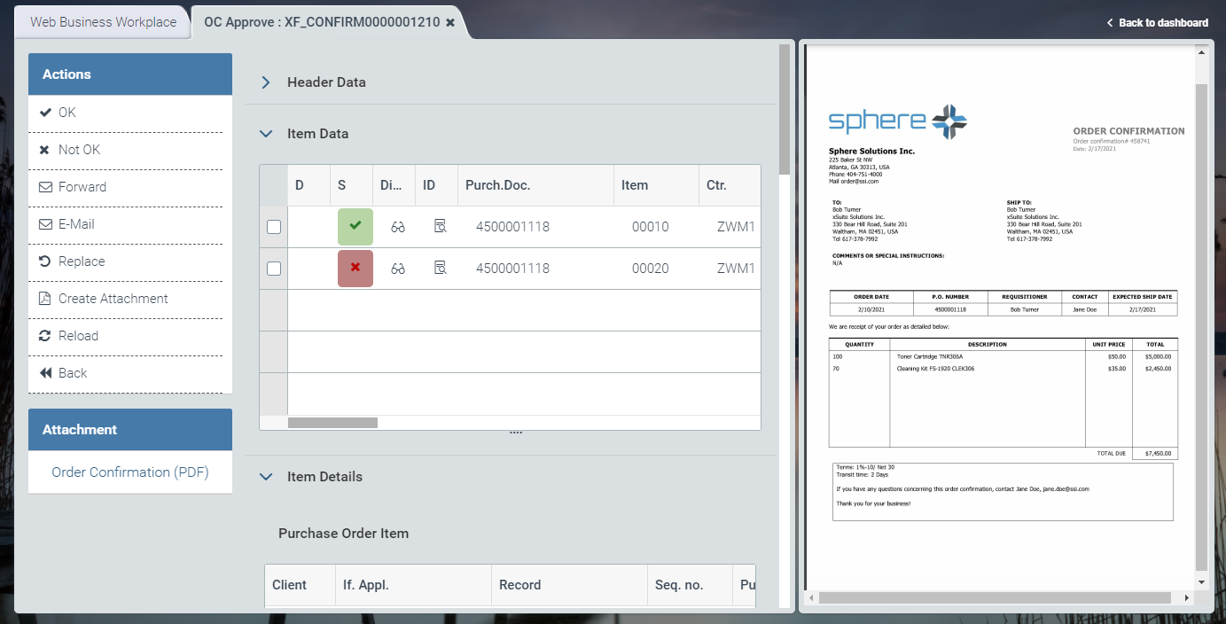This screenshot has width=1226, height=624.
Task: Click the green checkmark status for item 00010
Action: click(x=355, y=227)
